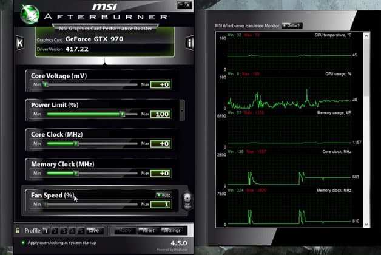This screenshot has height=255, width=381.
Task: Click the GPU temperature graph
Action: [x=289, y=54]
